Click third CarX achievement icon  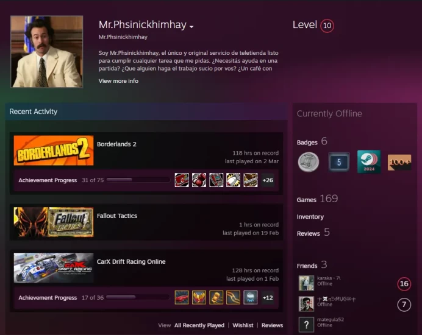tap(216, 298)
